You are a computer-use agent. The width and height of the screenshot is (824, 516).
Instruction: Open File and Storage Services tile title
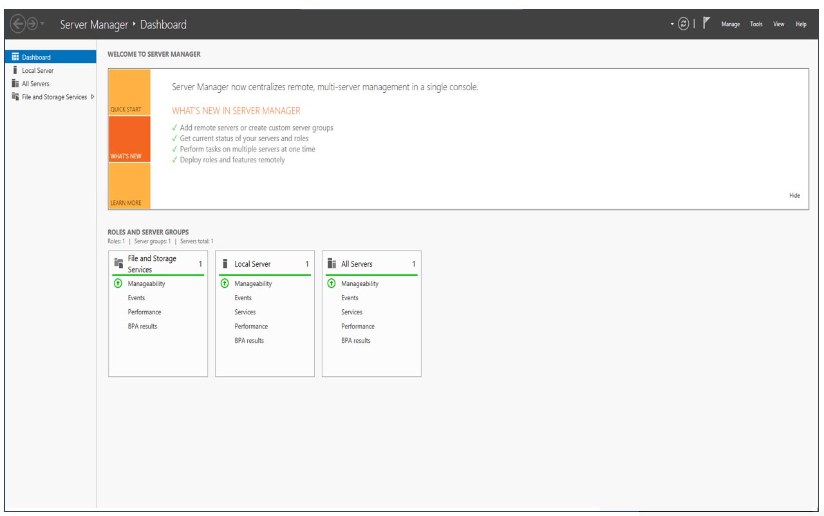pyautogui.click(x=152, y=264)
